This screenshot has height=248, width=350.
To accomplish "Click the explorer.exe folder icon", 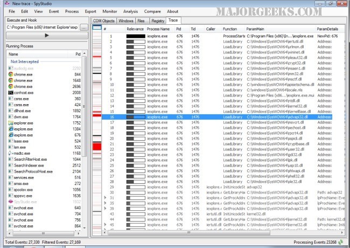I will (x=11, y=123).
